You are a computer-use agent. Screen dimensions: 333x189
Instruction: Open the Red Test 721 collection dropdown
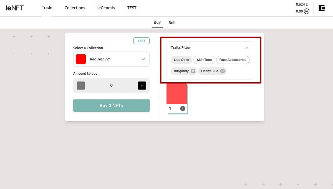[111, 59]
